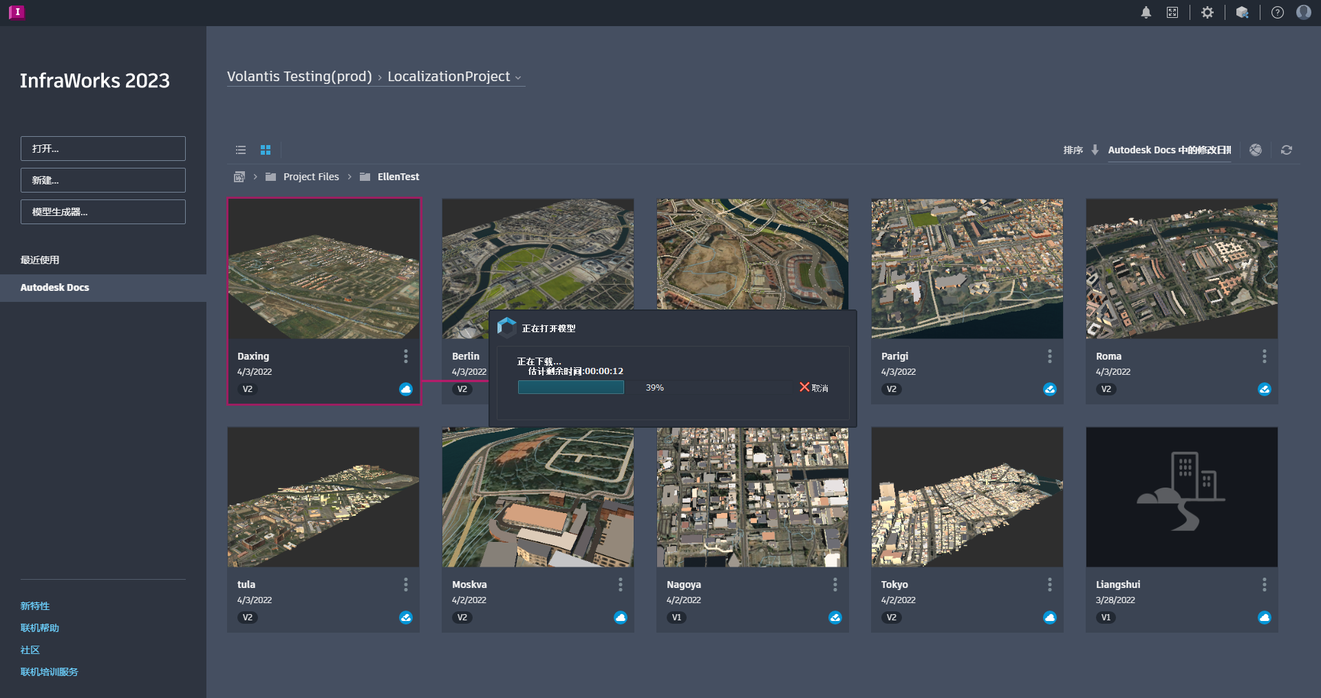Click the root project icon in the breadcrumb

pyautogui.click(x=239, y=177)
